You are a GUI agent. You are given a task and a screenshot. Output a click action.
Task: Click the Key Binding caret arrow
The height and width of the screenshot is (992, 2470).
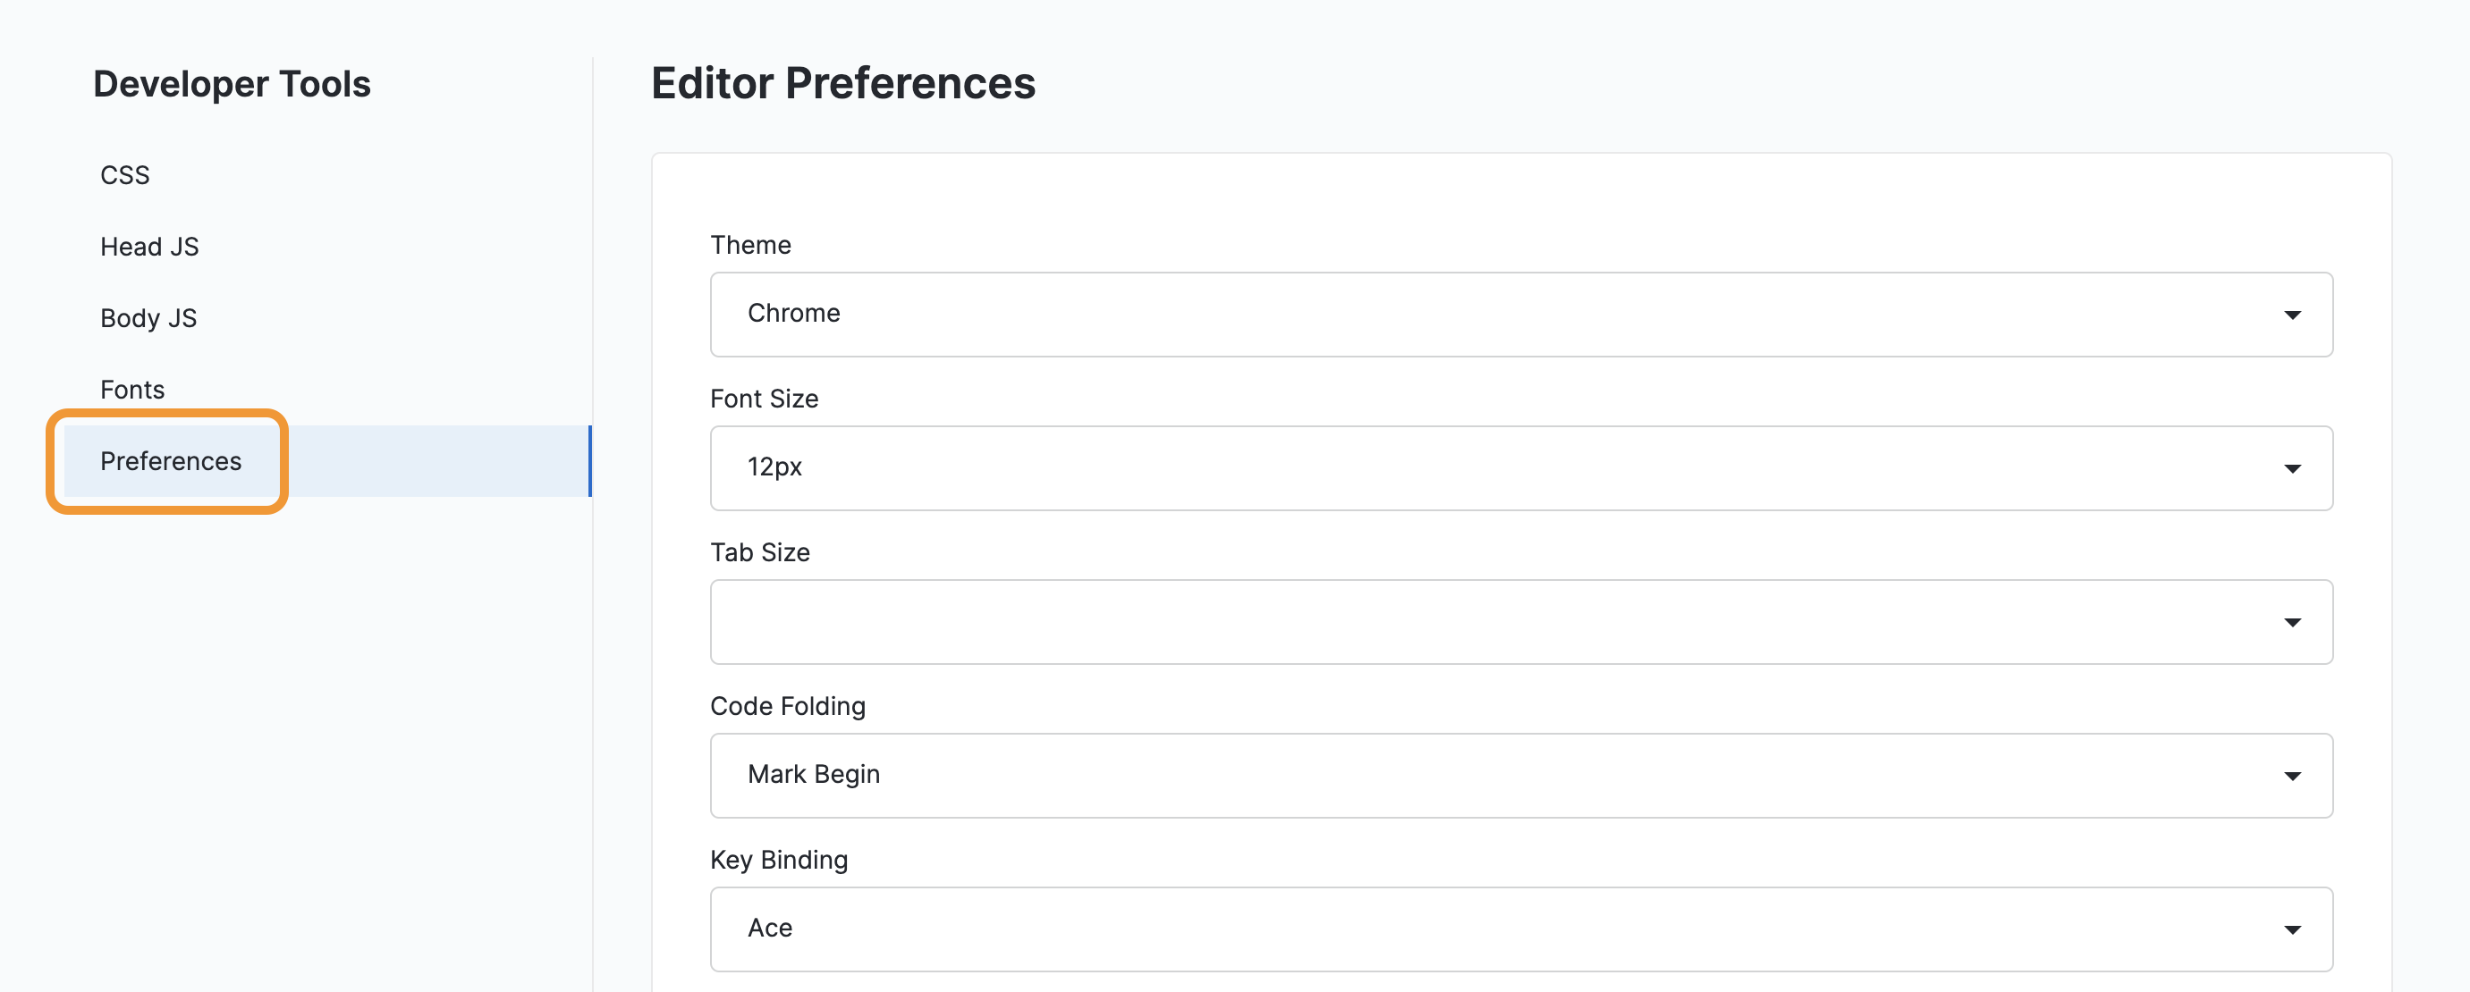(x=2292, y=929)
